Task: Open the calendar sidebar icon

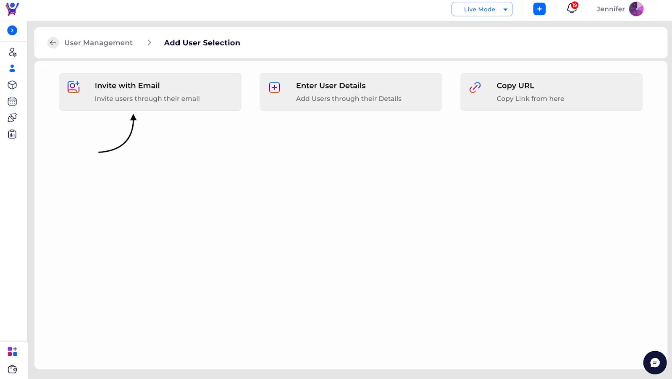Action: 12,101
